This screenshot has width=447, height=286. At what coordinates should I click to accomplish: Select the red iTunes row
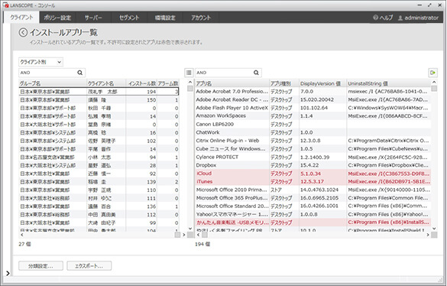click(x=313, y=181)
